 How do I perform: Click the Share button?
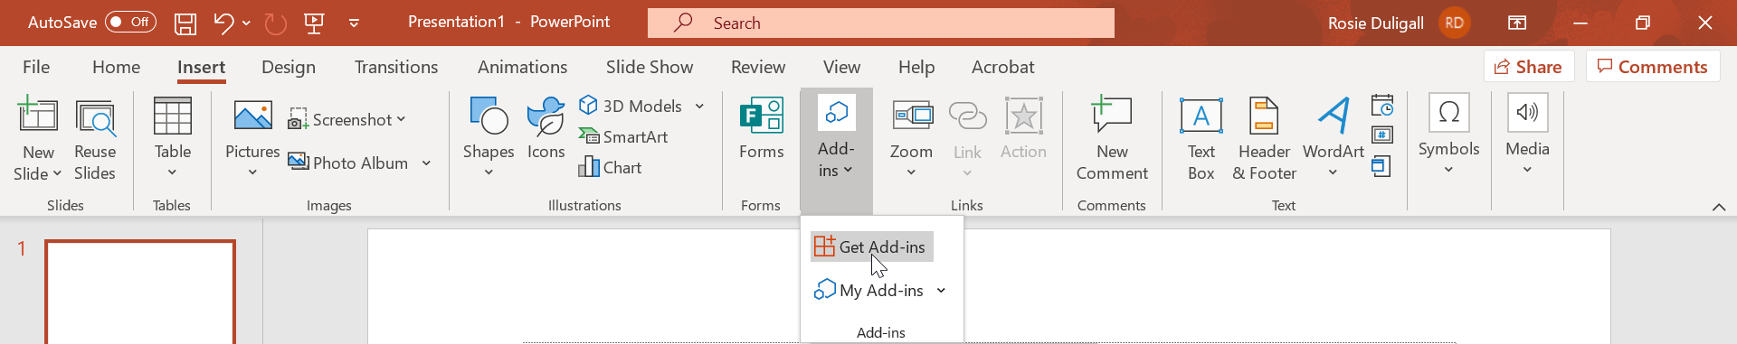click(1529, 67)
